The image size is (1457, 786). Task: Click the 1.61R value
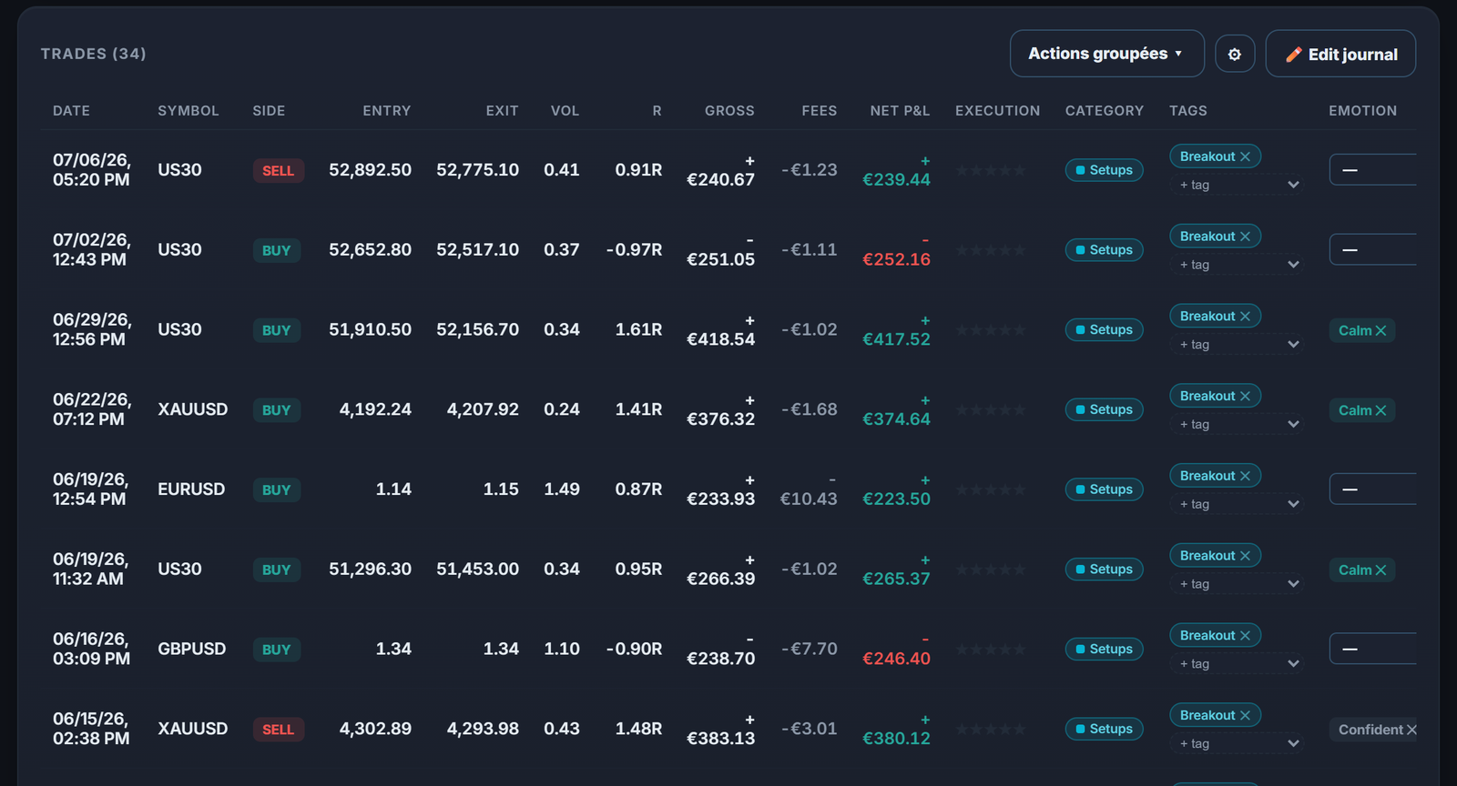click(x=638, y=329)
